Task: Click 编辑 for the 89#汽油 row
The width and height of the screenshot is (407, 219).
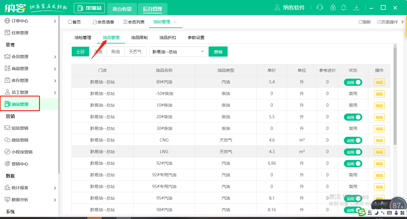Action: pos(379,82)
